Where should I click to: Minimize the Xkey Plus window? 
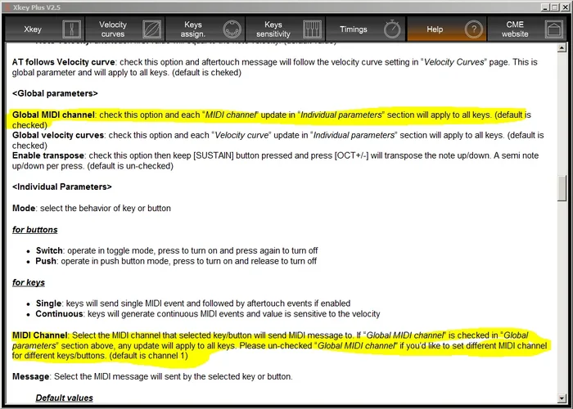click(545, 7)
